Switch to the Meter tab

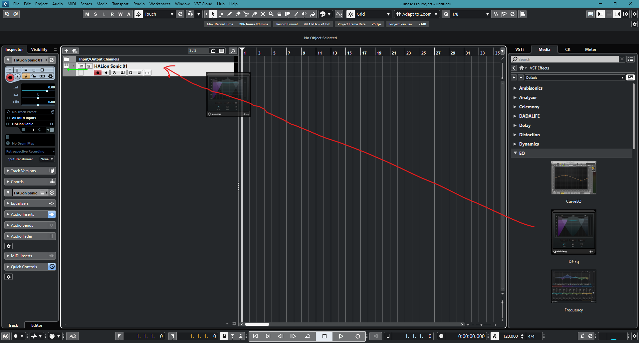click(591, 49)
